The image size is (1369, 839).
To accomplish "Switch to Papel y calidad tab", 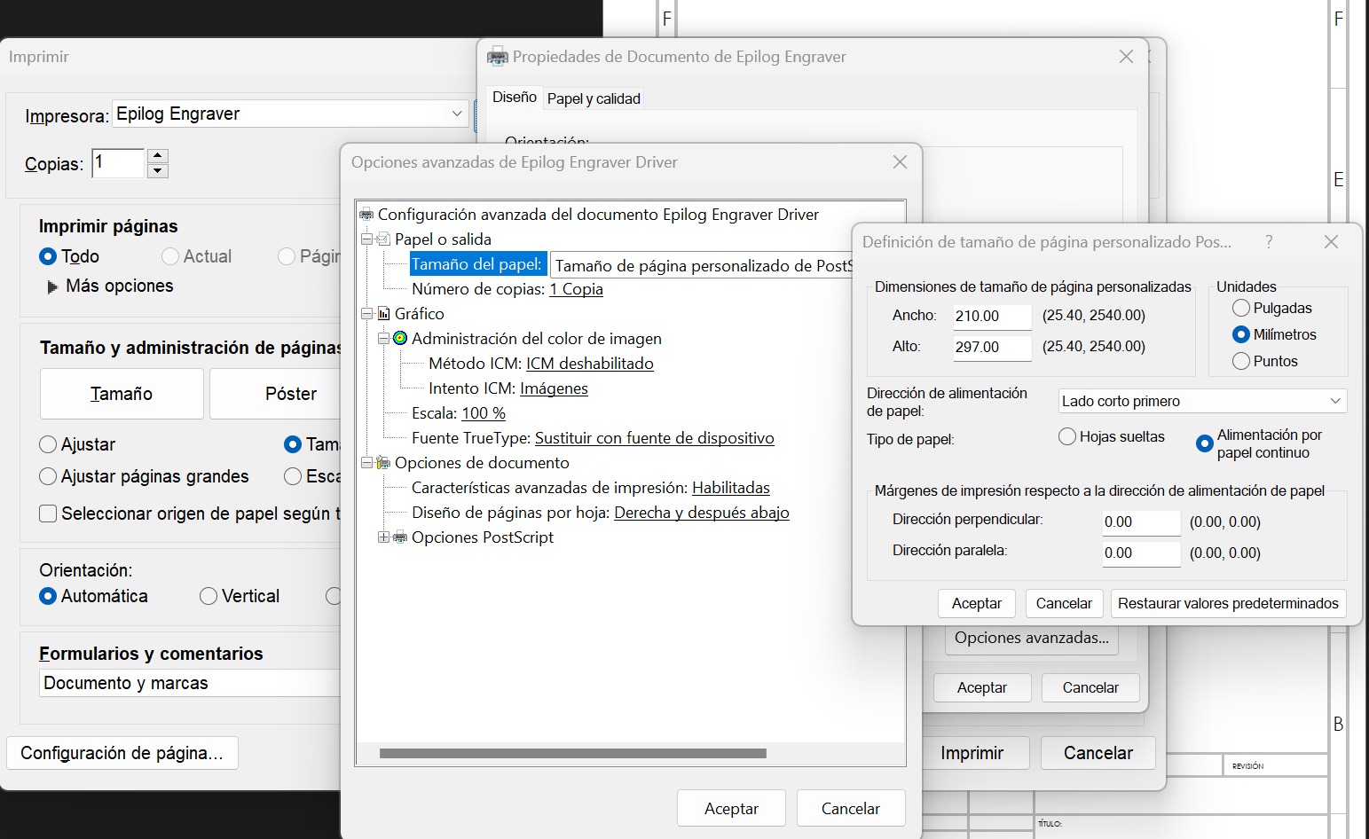I will [x=594, y=98].
